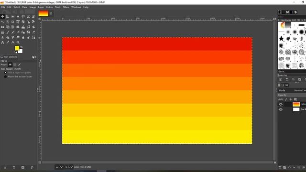Restore tool preset icon below Tool Options
This screenshot has width=306, height=172.
[14, 167]
